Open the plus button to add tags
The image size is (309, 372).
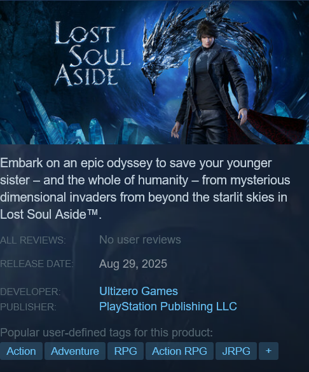[268, 351]
